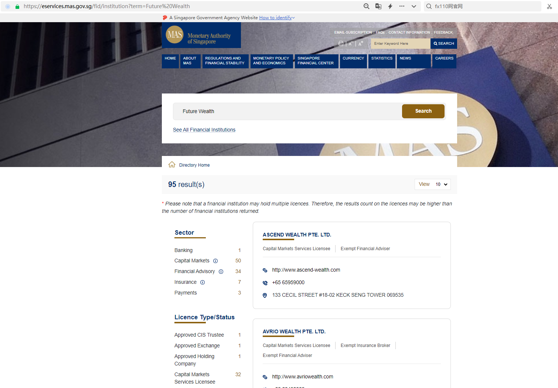Visit http://www.ascend-wealth.com link
Image resolution: width=558 pixels, height=388 pixels.
[306, 270]
